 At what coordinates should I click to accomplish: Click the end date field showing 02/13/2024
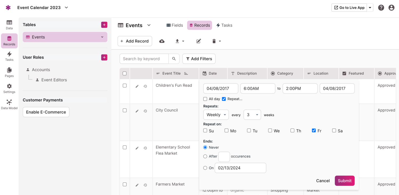point(240,168)
